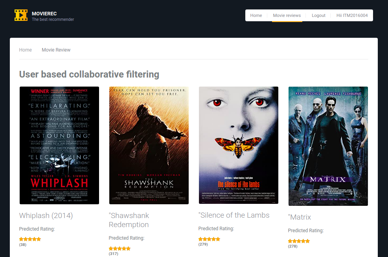Click the star rating under Matrix
Screen dimensions: 388x257
coord(299,241)
